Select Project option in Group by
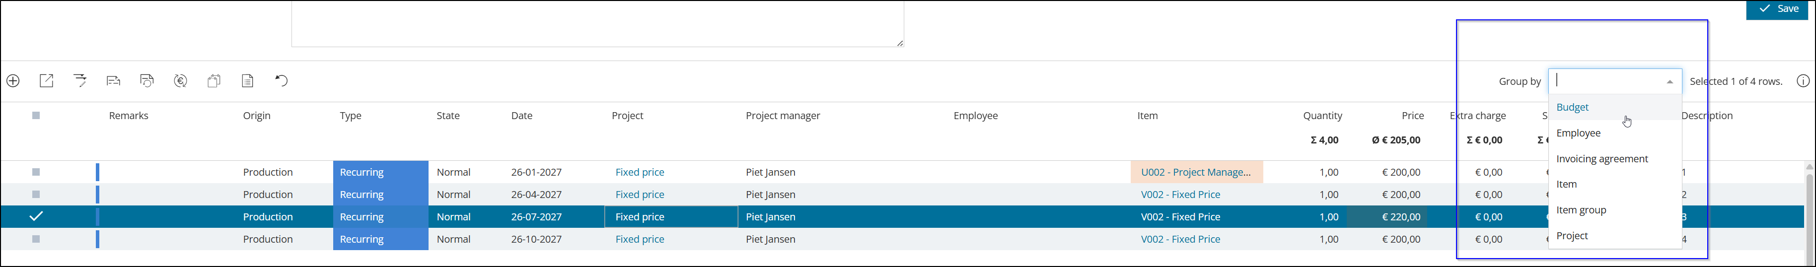Screen dimensions: 1816x267 [1572, 235]
